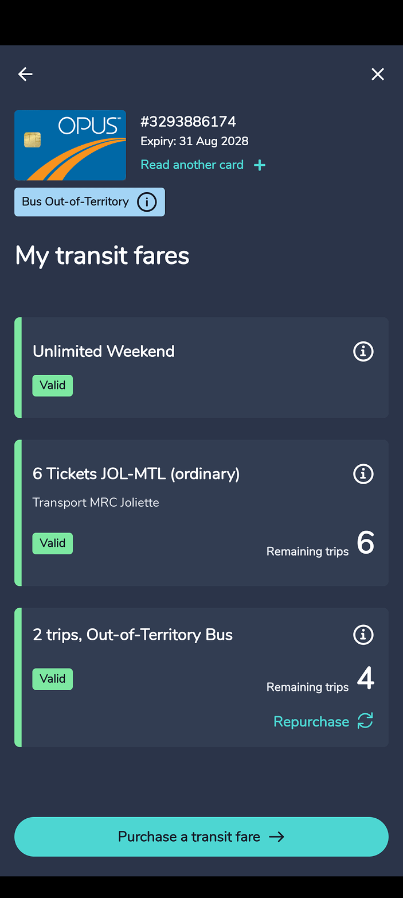Image resolution: width=403 pixels, height=898 pixels.
Task: Select the OPUS card image
Action: click(70, 145)
